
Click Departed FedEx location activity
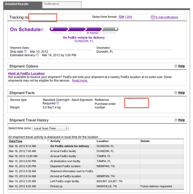point(65,166)
